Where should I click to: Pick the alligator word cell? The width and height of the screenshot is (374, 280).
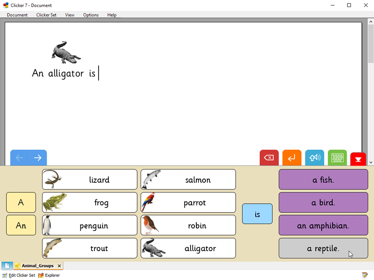[x=188, y=248]
